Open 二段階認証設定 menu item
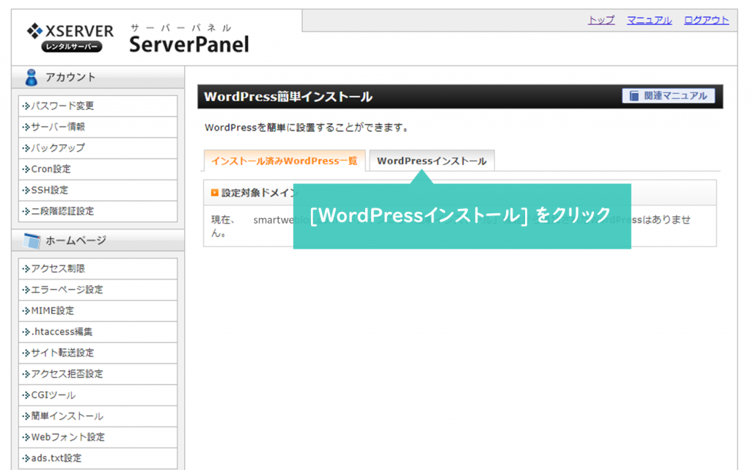Screen dimensions: 751x470 98,211
